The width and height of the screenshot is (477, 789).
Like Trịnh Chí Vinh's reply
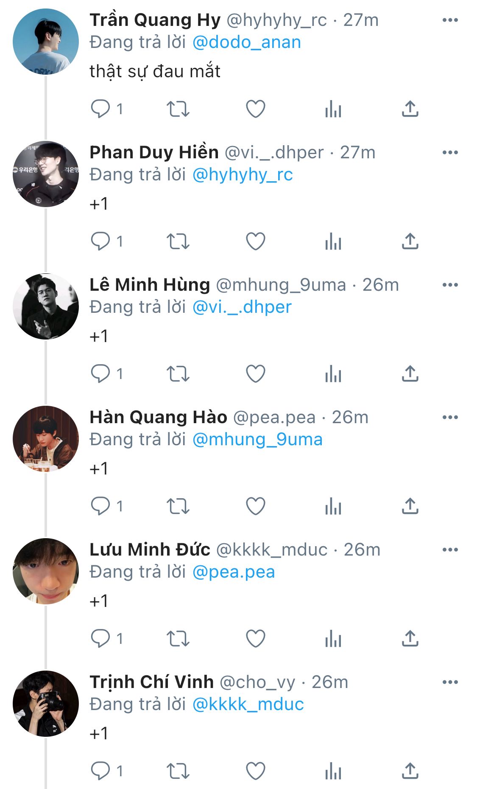[256, 771]
